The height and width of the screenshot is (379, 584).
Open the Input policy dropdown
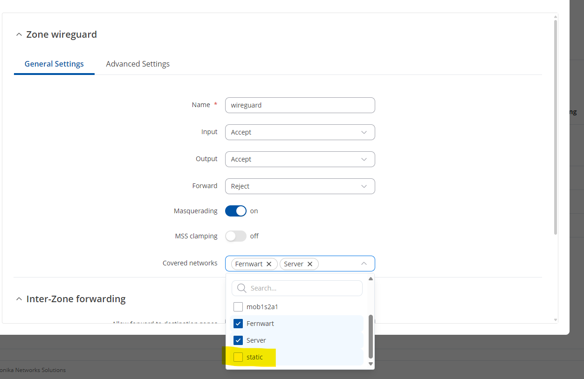coord(300,132)
